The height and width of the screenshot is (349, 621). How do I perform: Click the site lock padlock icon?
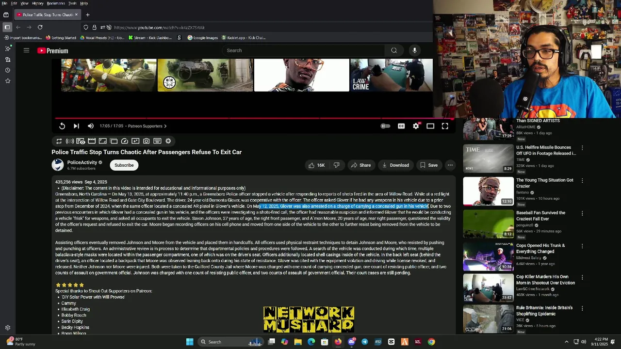point(94,27)
